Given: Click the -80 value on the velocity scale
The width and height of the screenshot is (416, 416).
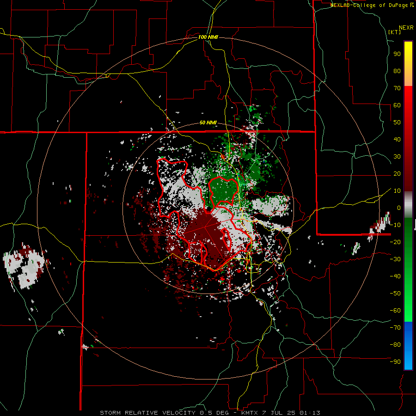Looking at the screenshot, I should (395, 345).
